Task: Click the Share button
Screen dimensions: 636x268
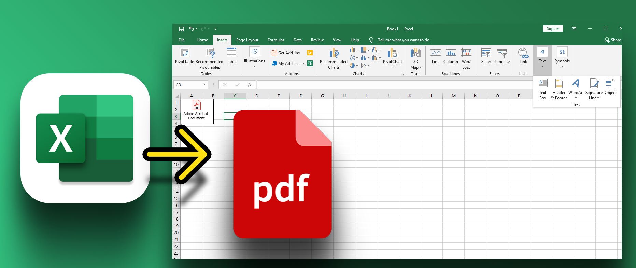Action: 612,40
